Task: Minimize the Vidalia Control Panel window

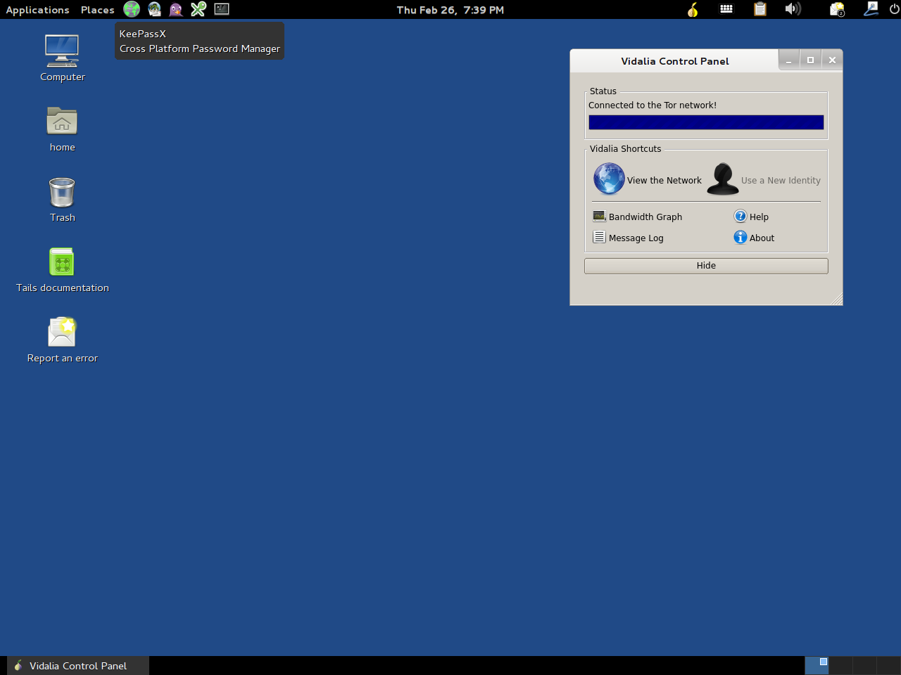Action: tap(788, 60)
